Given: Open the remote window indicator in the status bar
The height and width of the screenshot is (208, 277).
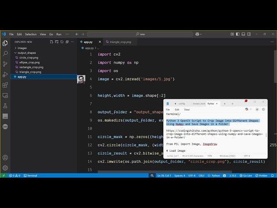Looking at the screenshot, I should [3, 175].
